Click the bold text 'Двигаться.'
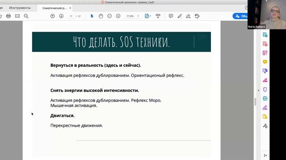Screen dimensions: 286x160 (x=63, y=116)
